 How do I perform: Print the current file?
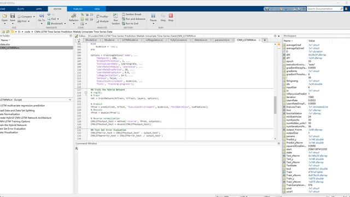tap(22, 21)
